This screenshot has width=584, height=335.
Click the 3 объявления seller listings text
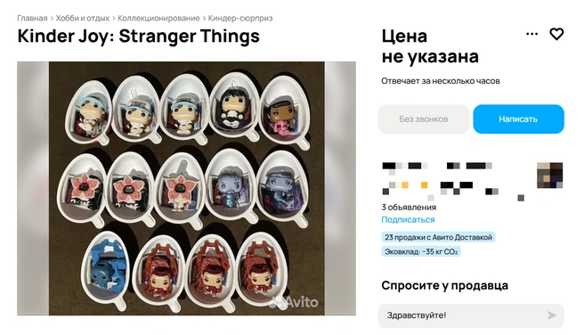tap(409, 208)
